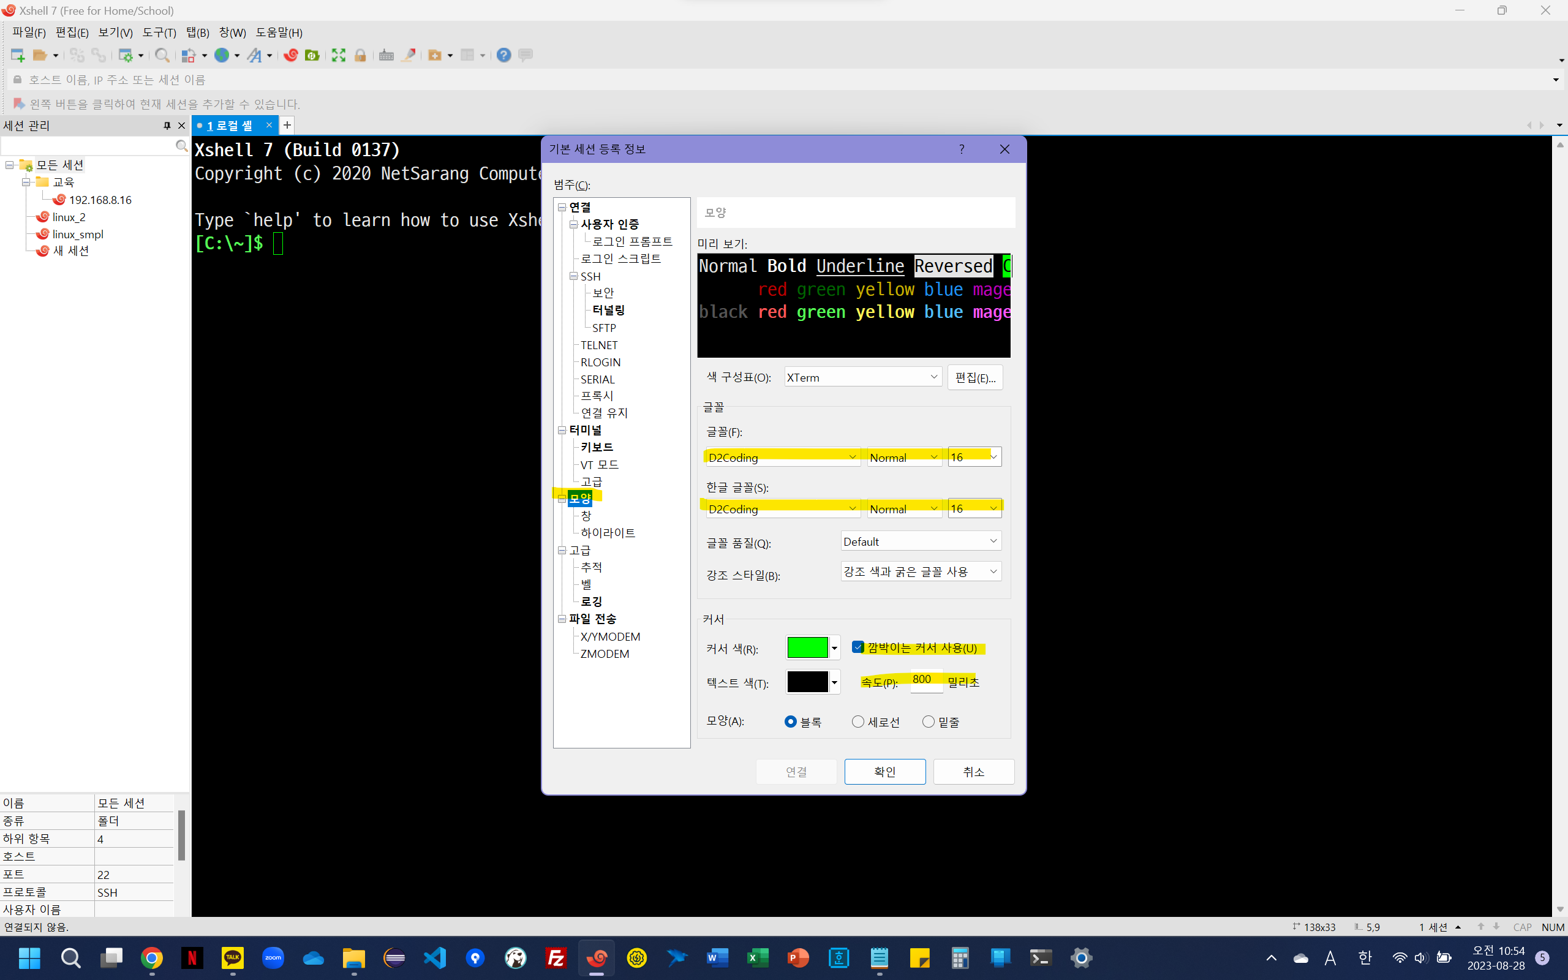The width and height of the screenshot is (1568, 980).
Task: Disable the blinking cursor checkbox
Action: coord(858,647)
